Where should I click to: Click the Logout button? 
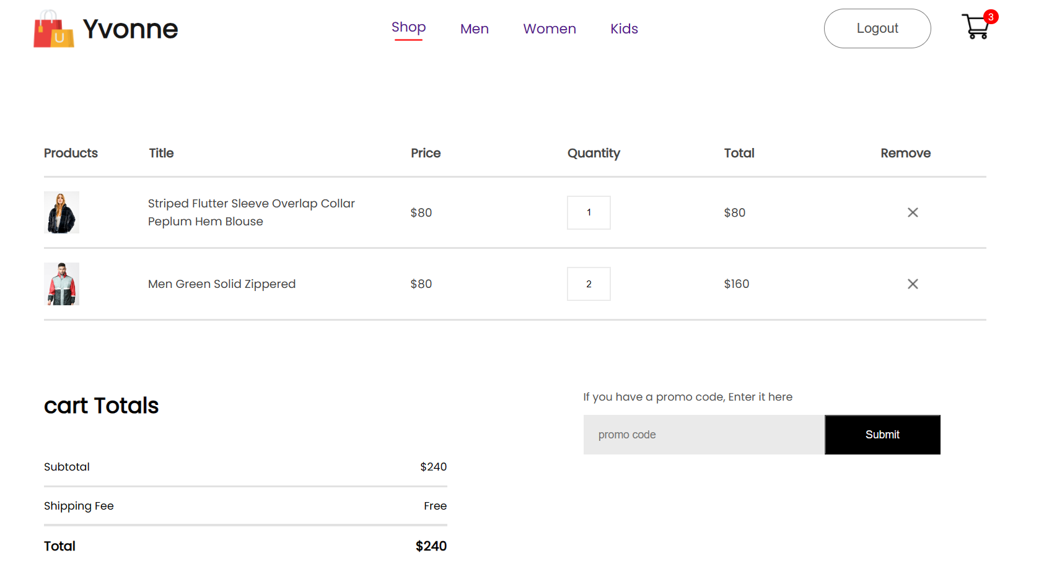point(877,28)
